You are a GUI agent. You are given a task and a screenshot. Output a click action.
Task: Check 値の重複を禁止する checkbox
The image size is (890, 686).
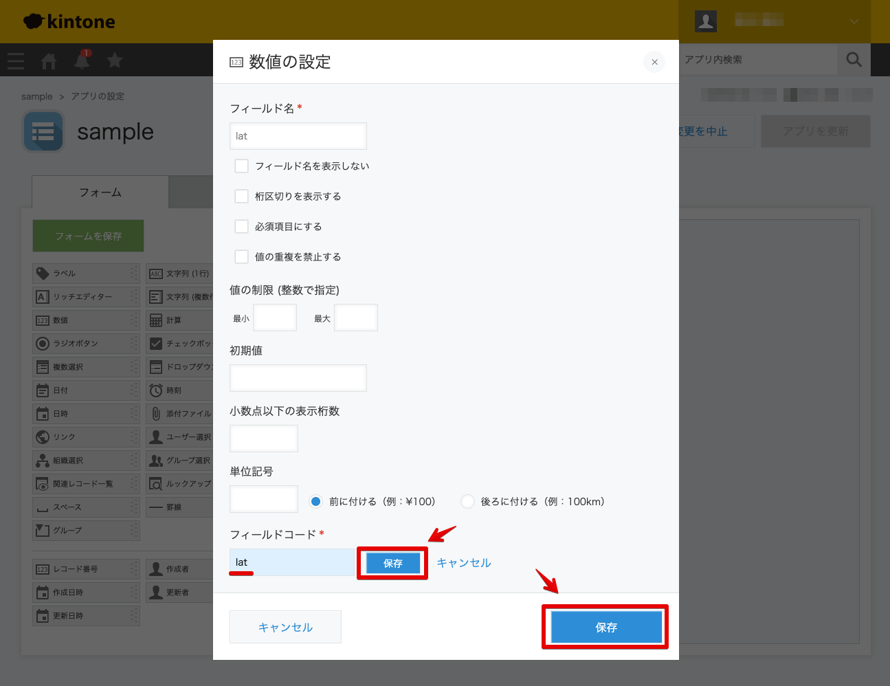tap(241, 256)
